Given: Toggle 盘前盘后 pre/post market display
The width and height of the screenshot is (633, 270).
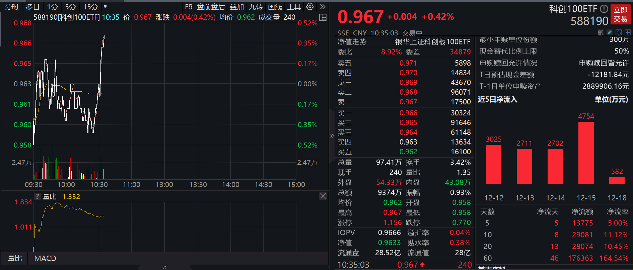Looking at the screenshot, I should [x=211, y=7].
